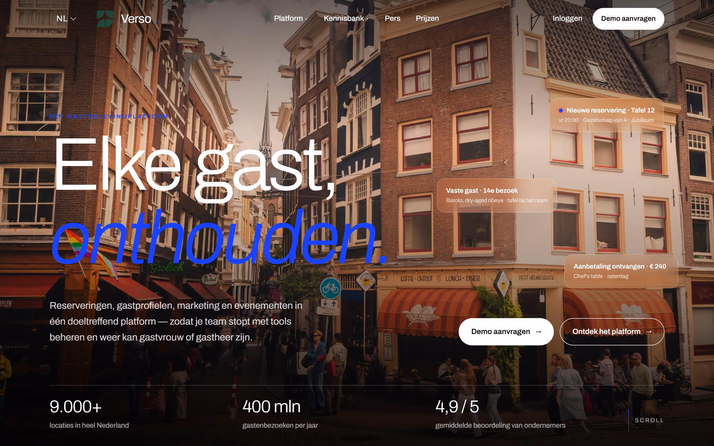
Task: Click "Chef's table · zaterdag" text
Action: click(601, 276)
